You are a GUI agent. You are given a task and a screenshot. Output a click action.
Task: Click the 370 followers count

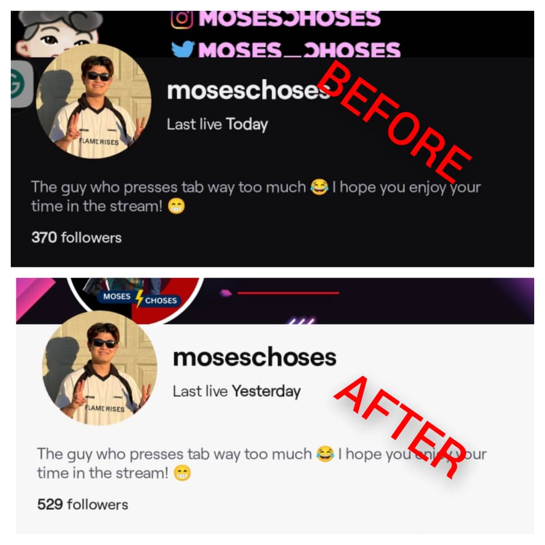pyautogui.click(x=77, y=238)
